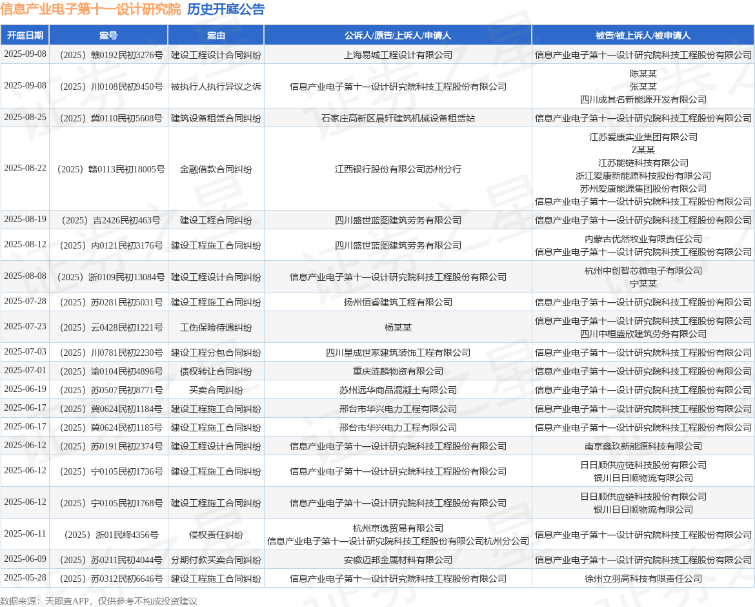755x607 pixels.
Task: Click the 公诉人/原告/上诉人/申请人 header
Action: (x=398, y=36)
